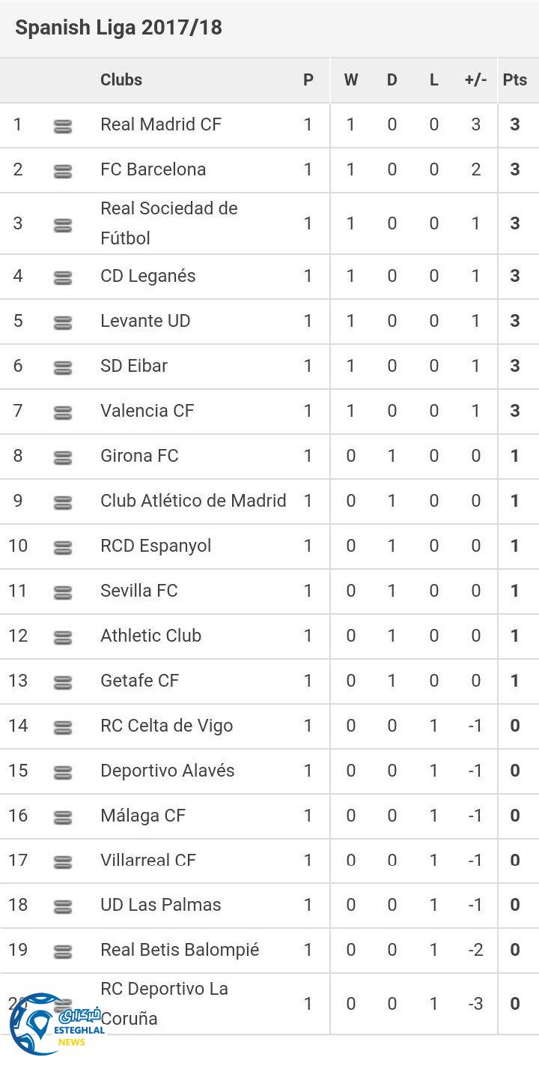Click the position indicator icon beside Sevilla FC
The width and height of the screenshot is (539, 1072).
(x=63, y=593)
